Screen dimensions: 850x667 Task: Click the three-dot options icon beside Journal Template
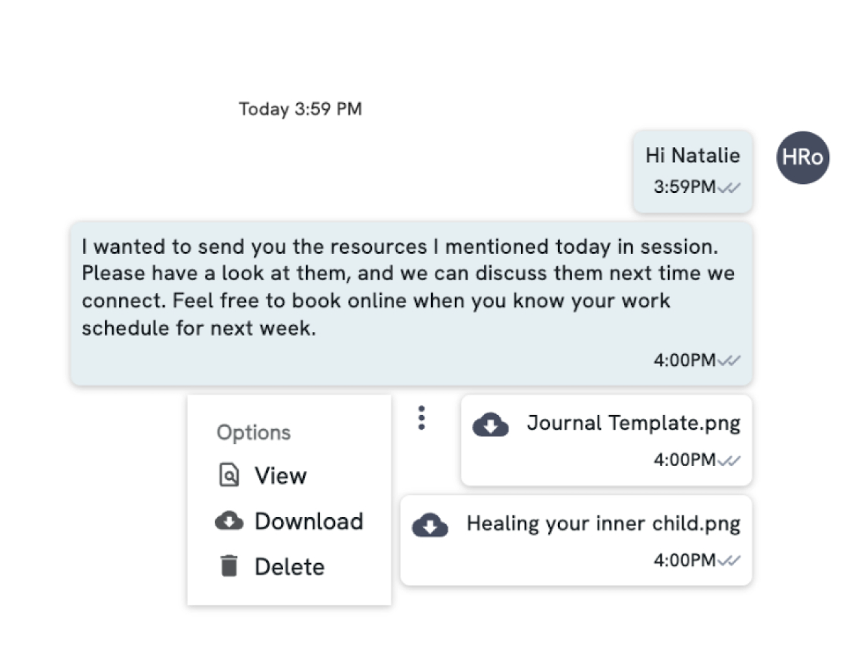(x=421, y=418)
